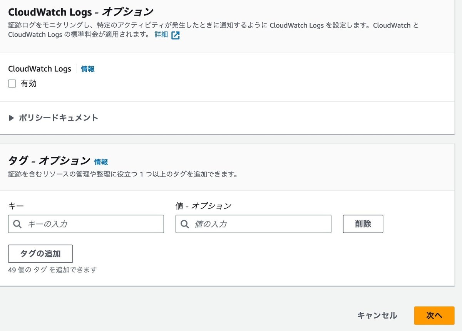
Task: Open 情報 link beside タグ - オプション heading
Action: tap(101, 162)
